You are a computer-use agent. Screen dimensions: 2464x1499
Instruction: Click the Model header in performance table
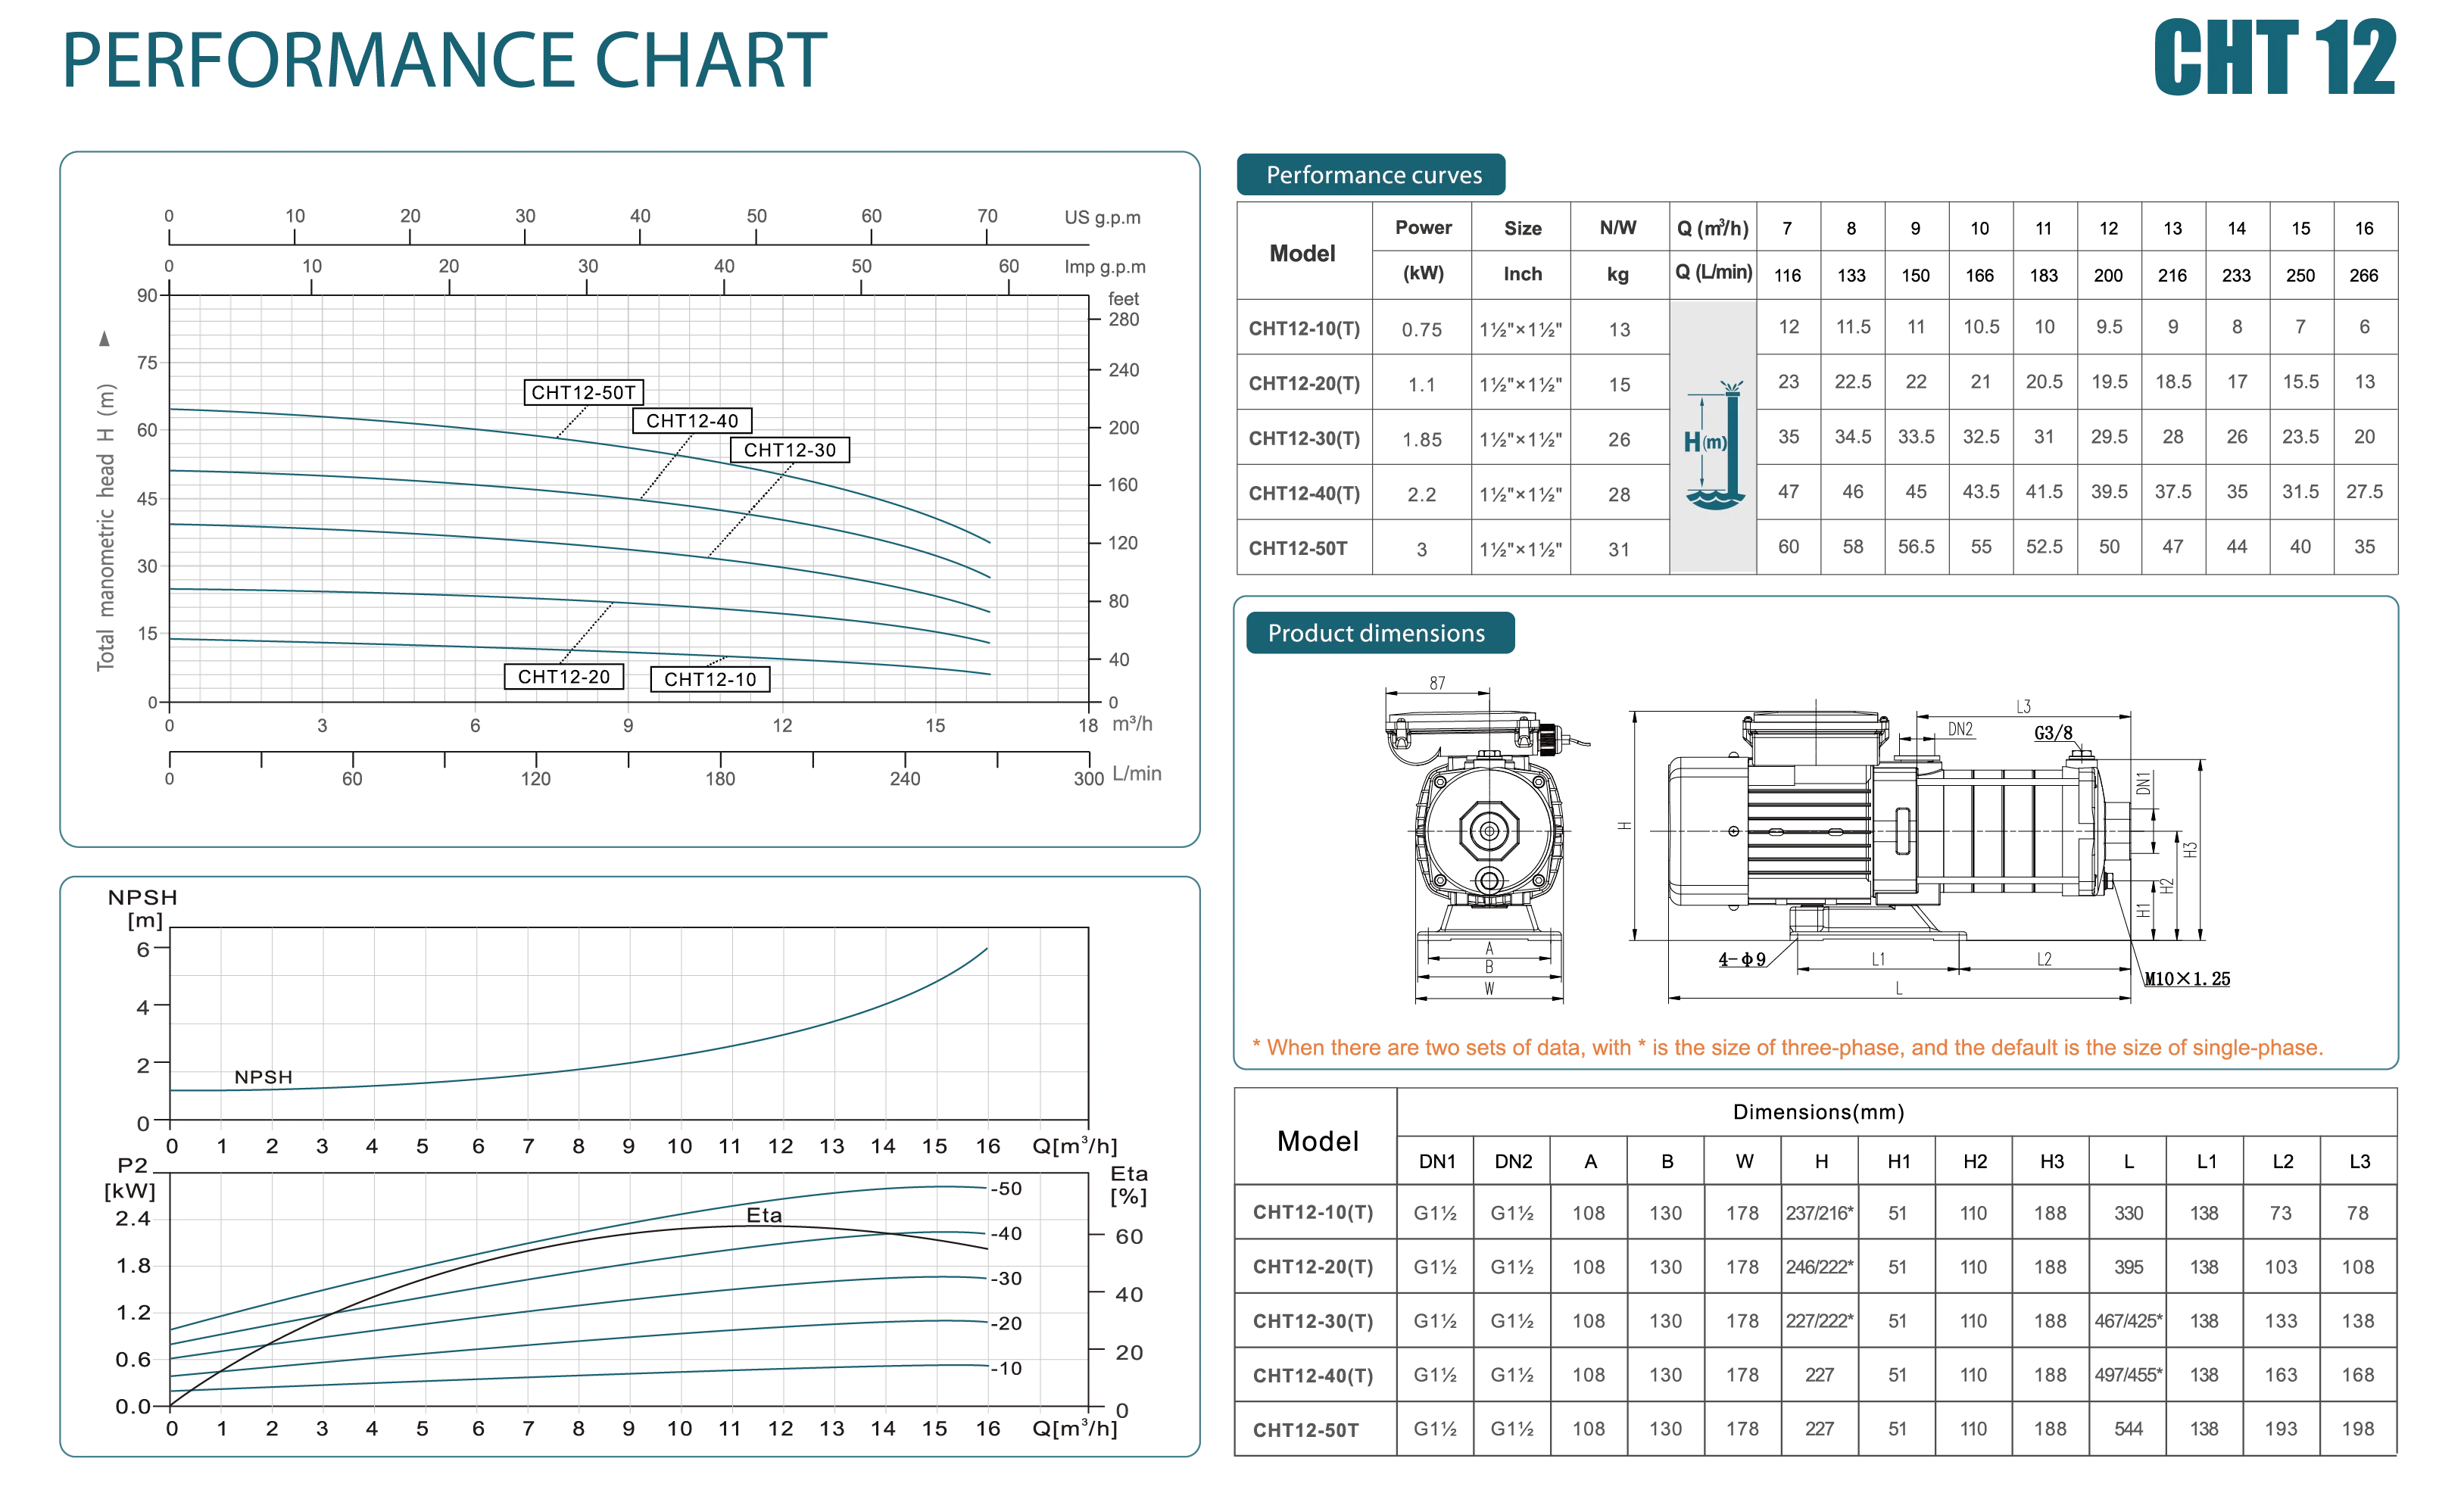point(1302,253)
